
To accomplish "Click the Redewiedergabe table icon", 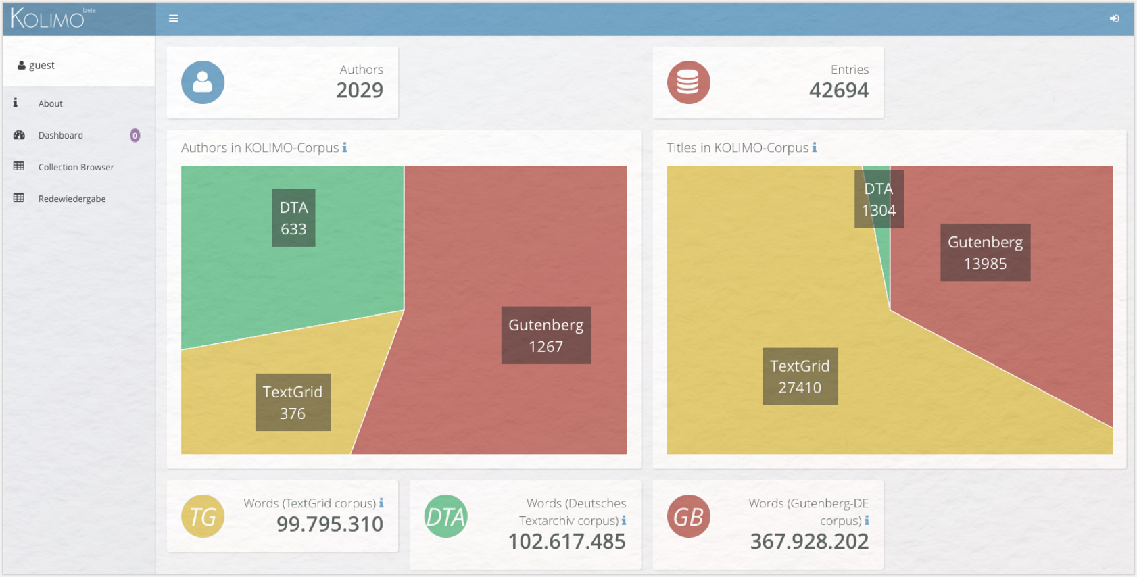I will pos(19,198).
